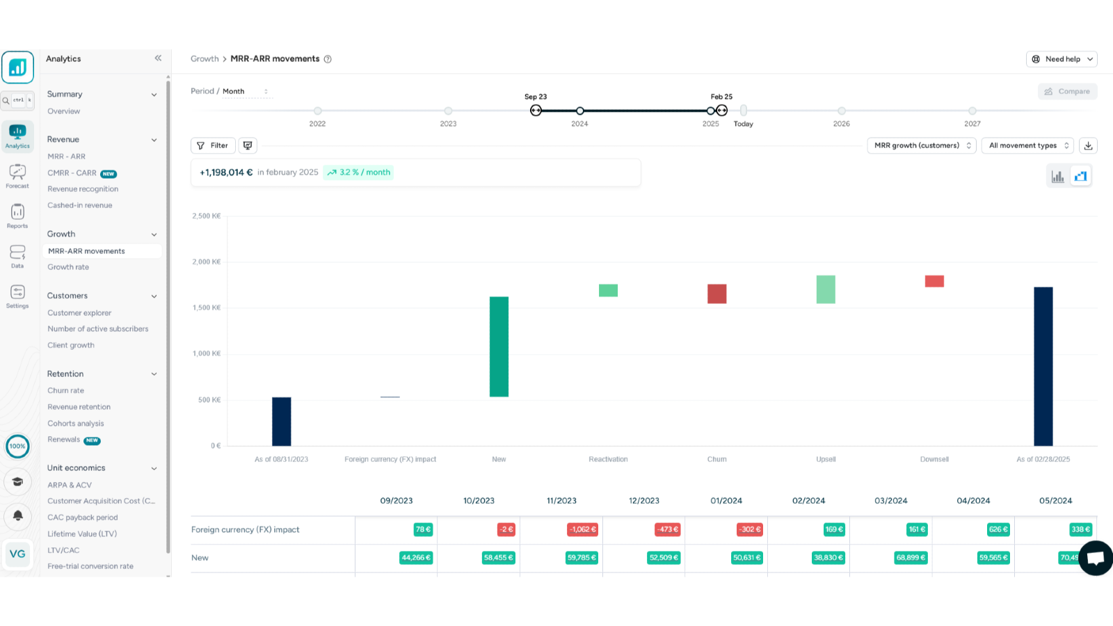Click the Filter button
Screen dimensions: 1113x626
213,145
